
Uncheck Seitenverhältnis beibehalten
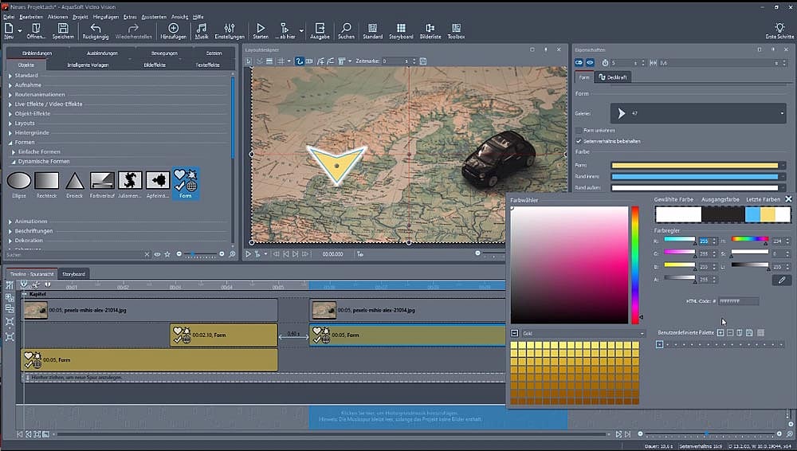[x=579, y=141]
